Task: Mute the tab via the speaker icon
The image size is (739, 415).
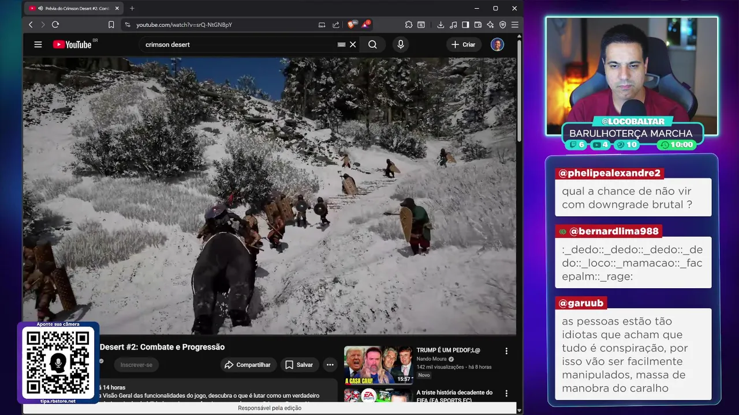Action: (x=40, y=9)
